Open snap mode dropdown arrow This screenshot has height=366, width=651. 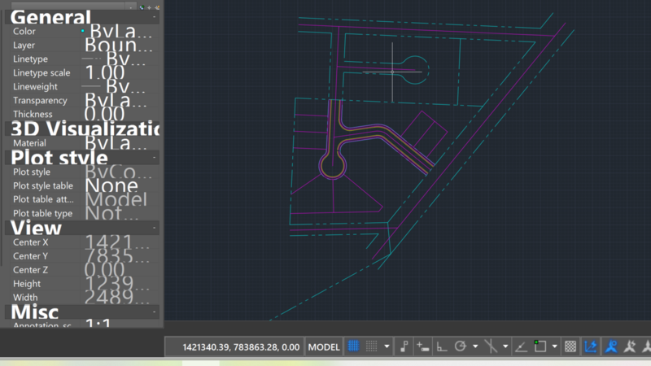tap(387, 346)
